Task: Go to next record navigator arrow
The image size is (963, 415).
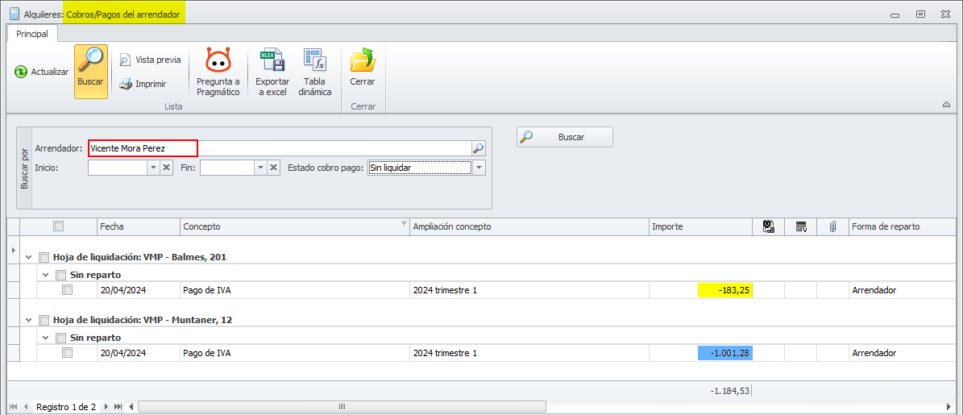Action: click(x=106, y=406)
